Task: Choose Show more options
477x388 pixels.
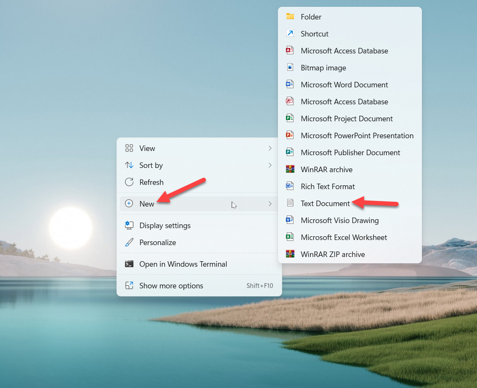Action: click(x=171, y=285)
